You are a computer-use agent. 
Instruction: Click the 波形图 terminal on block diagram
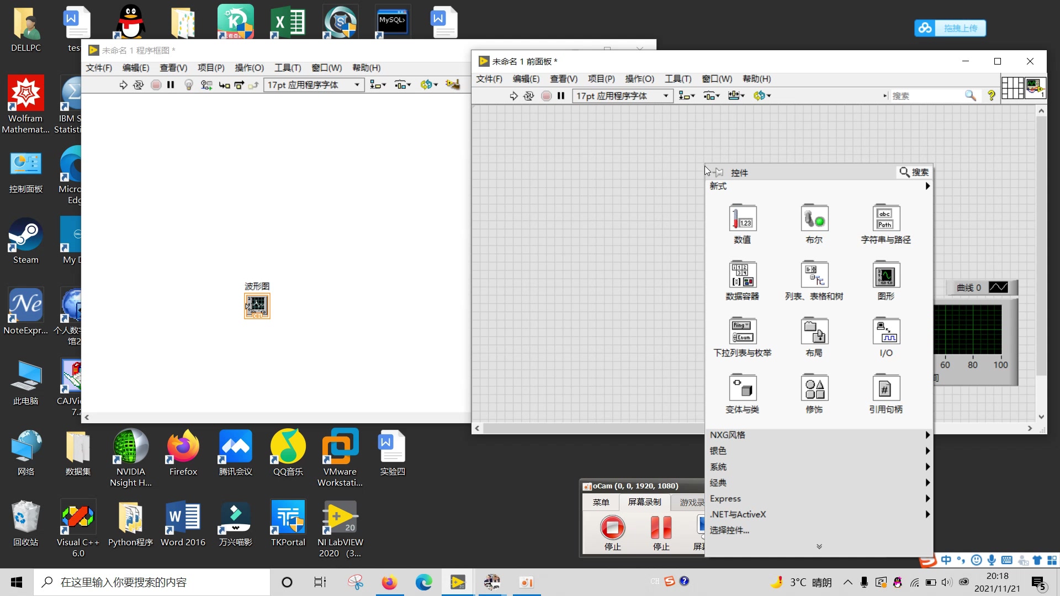257,306
